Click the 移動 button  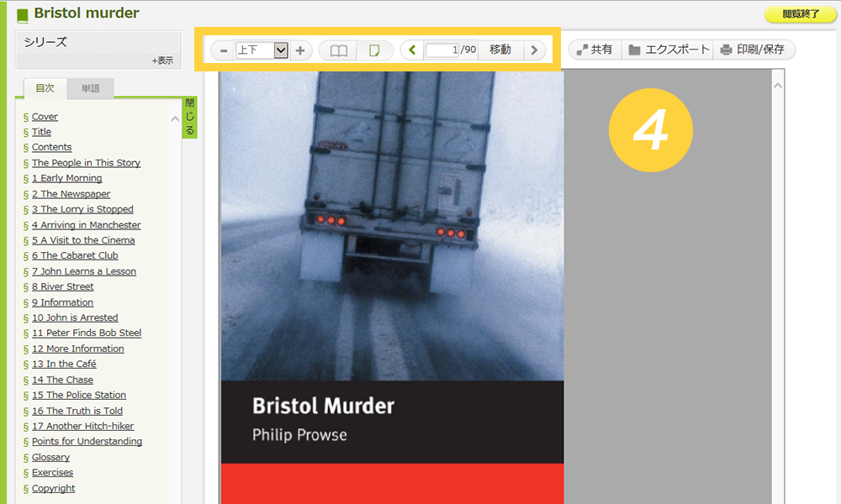pyautogui.click(x=500, y=50)
